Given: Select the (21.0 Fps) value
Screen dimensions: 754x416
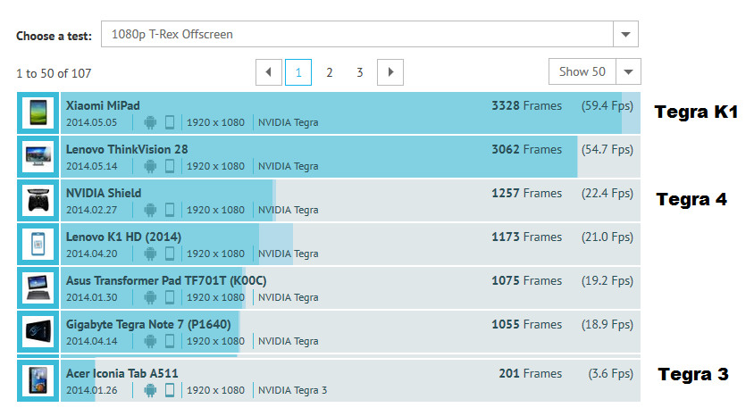Looking at the screenshot, I should coord(607,237).
